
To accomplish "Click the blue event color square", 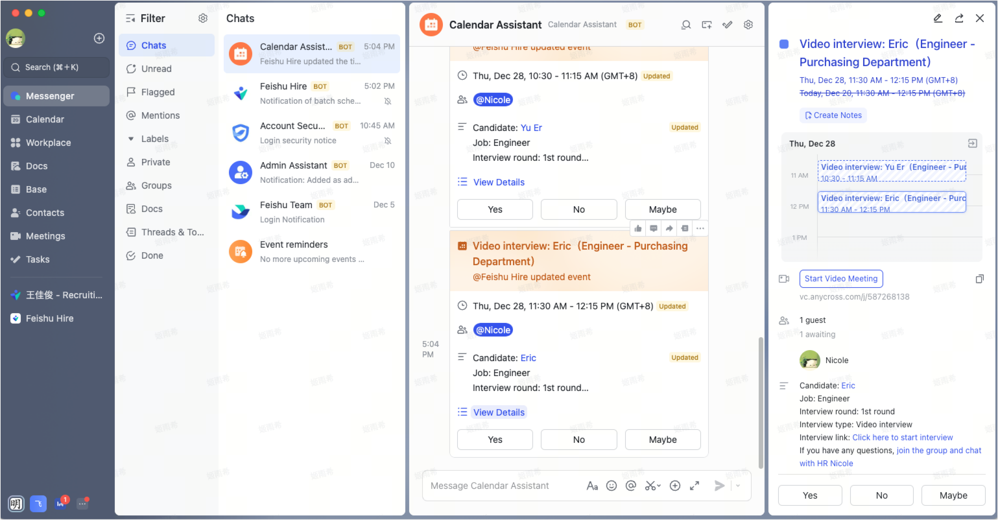I will coord(784,44).
